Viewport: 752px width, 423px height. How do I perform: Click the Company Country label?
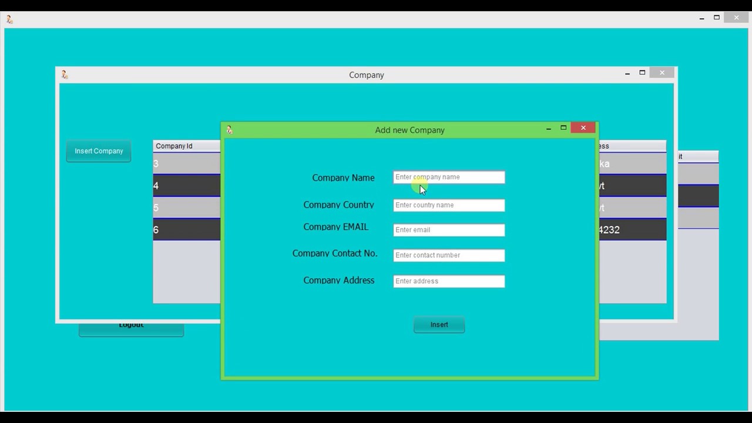point(338,205)
